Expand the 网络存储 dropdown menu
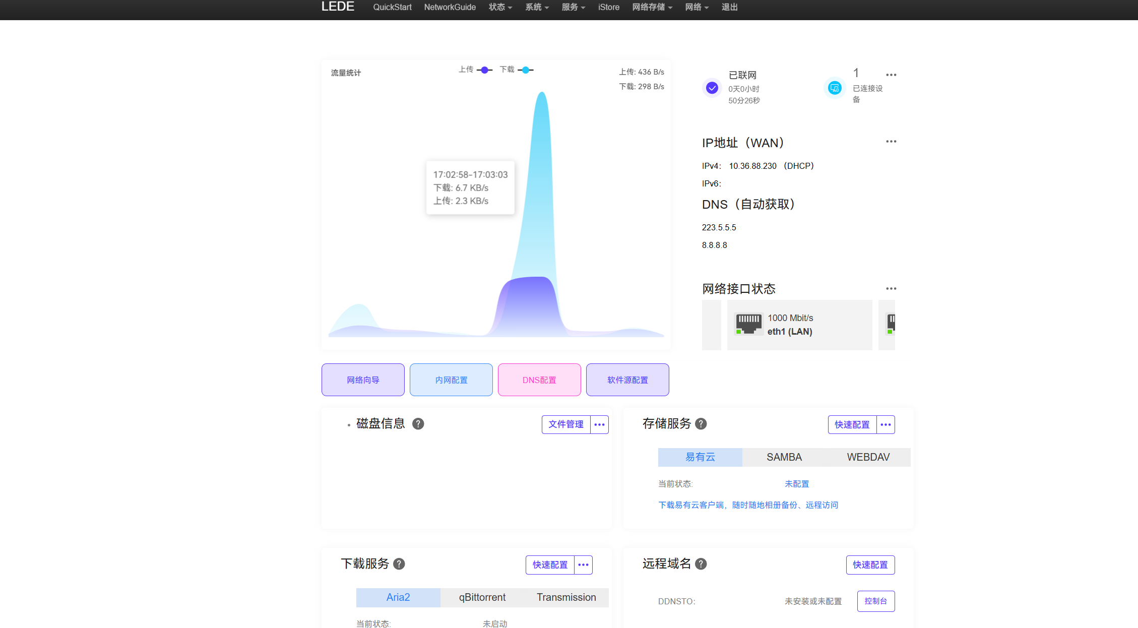Screen dimensions: 1138x628 click(x=652, y=7)
